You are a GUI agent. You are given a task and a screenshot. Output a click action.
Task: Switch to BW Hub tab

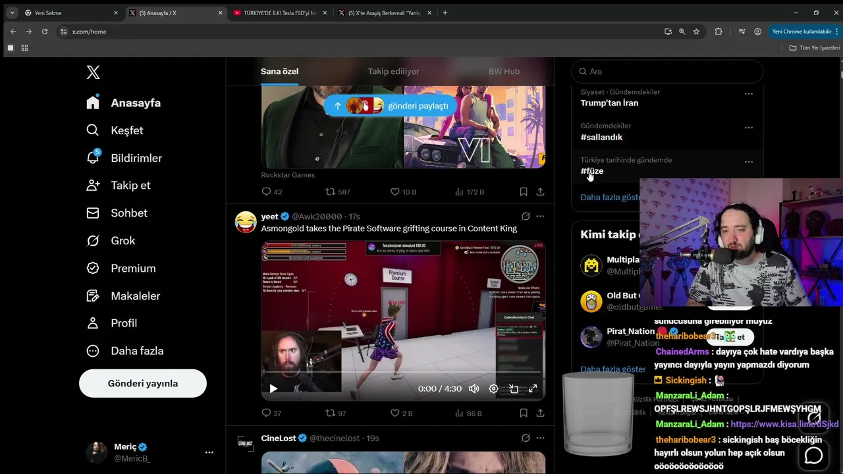point(504,71)
